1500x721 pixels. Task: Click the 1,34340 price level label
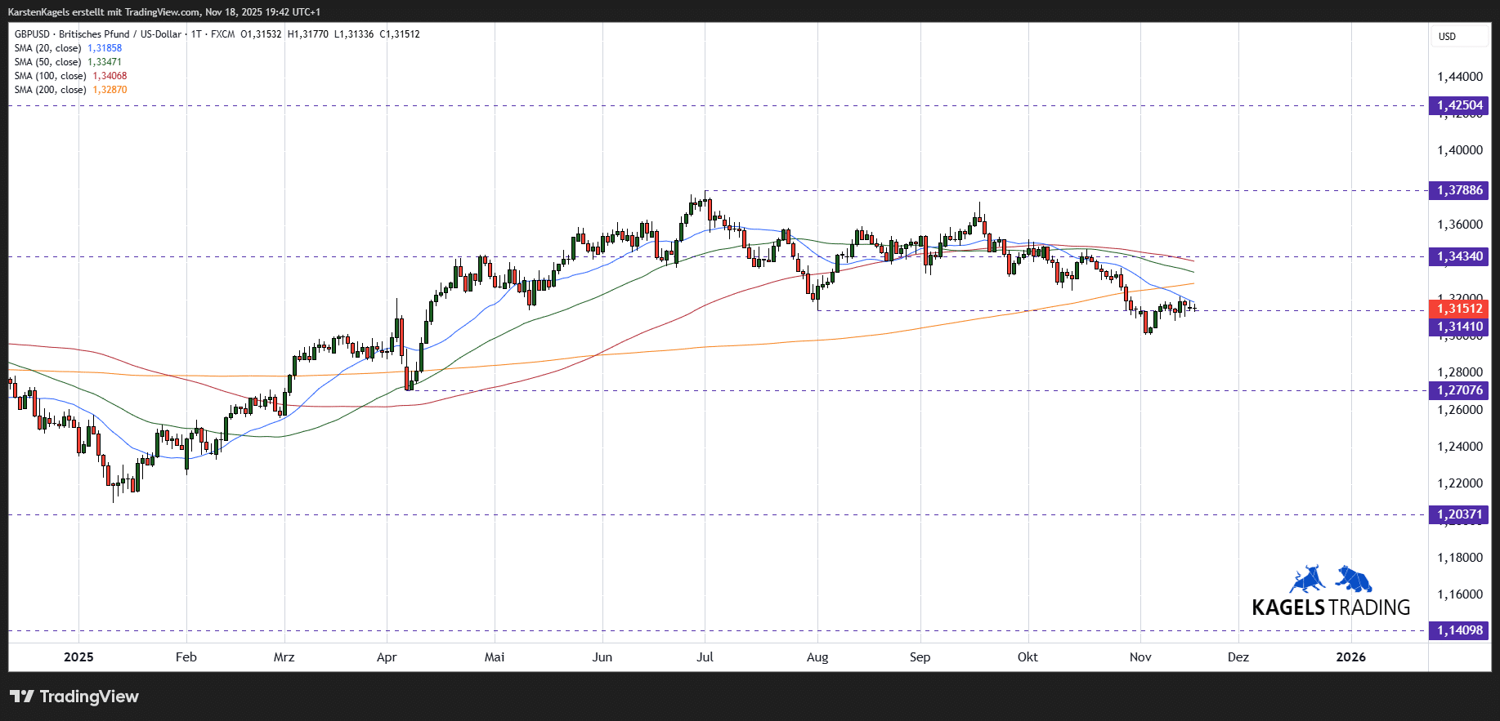1459,256
